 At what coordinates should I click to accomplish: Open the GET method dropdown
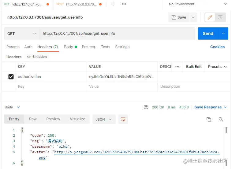(x=22, y=33)
